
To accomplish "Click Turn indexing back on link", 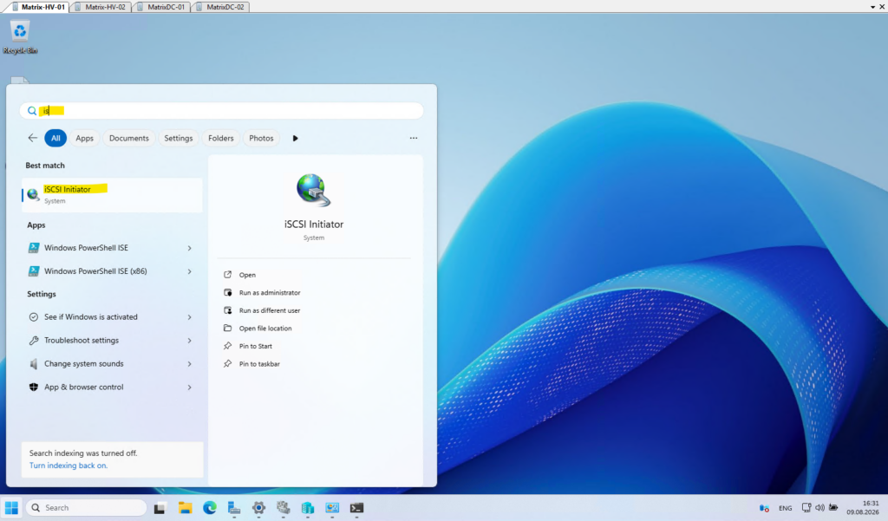I will [68, 466].
